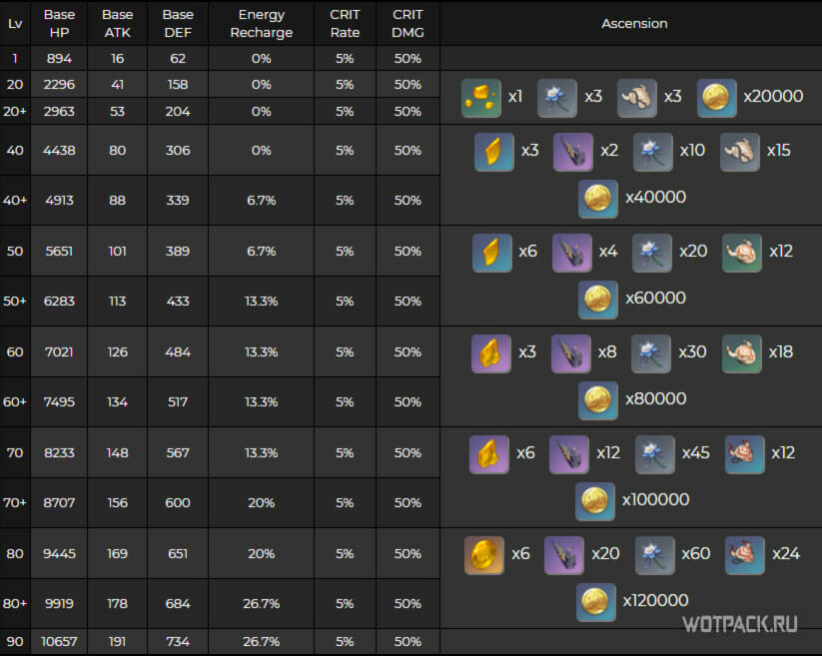
Task: Click the Mora coin icon beside x20000
Action: click(x=716, y=97)
